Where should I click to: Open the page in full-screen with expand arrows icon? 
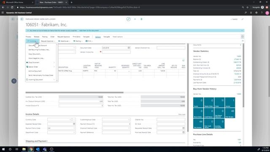243,19
